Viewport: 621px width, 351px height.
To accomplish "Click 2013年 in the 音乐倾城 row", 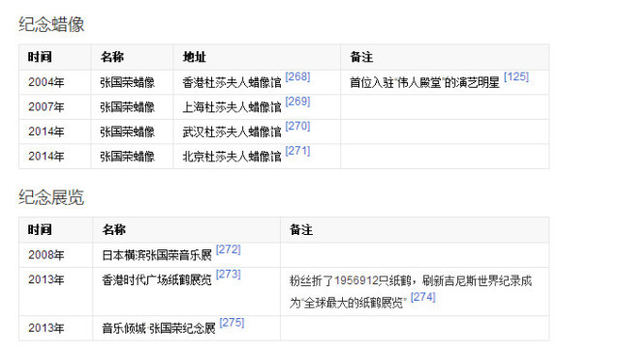I will click(x=46, y=328).
